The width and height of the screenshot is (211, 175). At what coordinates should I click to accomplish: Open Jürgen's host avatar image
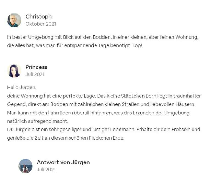click(26, 166)
